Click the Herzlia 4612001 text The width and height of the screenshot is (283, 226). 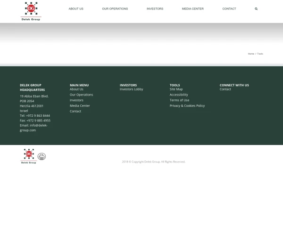pos(32,106)
